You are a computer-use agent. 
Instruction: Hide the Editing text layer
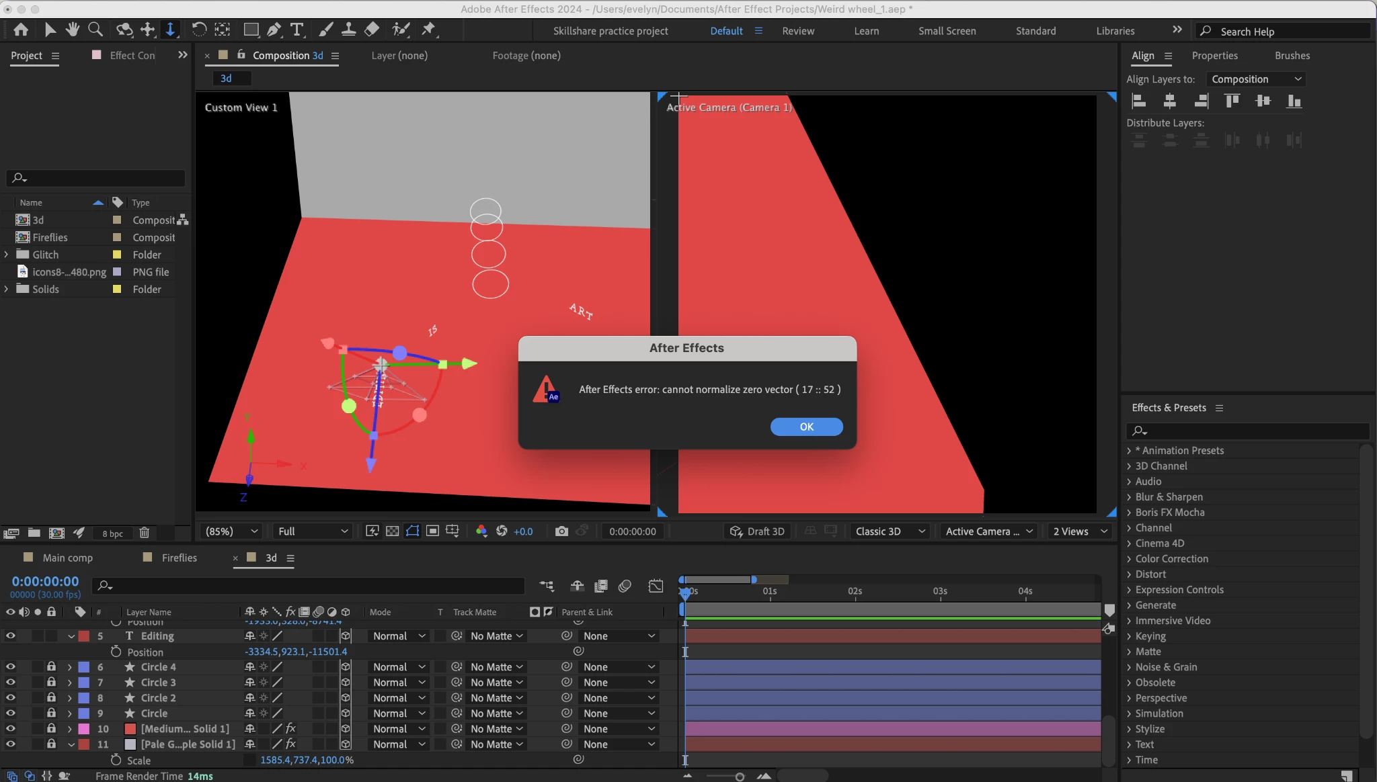(10, 636)
